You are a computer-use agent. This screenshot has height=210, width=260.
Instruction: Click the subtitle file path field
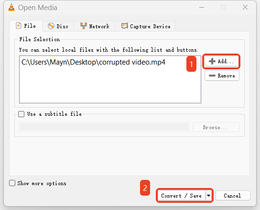click(x=104, y=127)
